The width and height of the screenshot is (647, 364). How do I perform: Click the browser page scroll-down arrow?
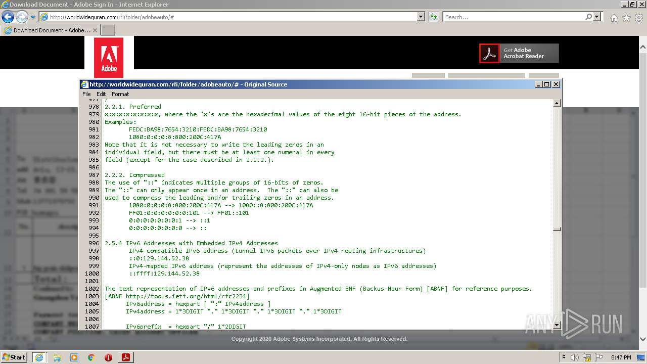[x=643, y=340]
